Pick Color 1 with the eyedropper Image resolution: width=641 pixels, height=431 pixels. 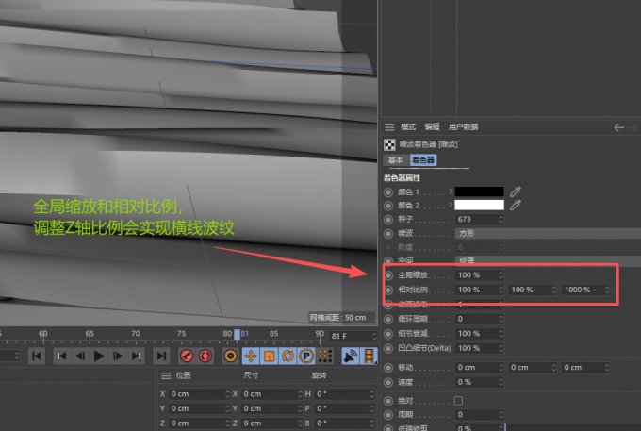coord(516,191)
